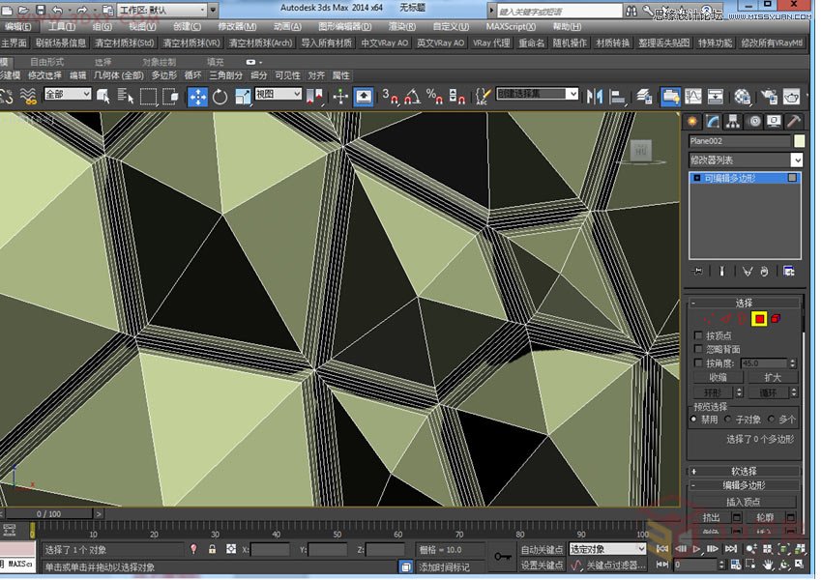Open the 选定对象 key filter dropdown
Viewport: 822px width, 580px height.
pyautogui.click(x=606, y=549)
